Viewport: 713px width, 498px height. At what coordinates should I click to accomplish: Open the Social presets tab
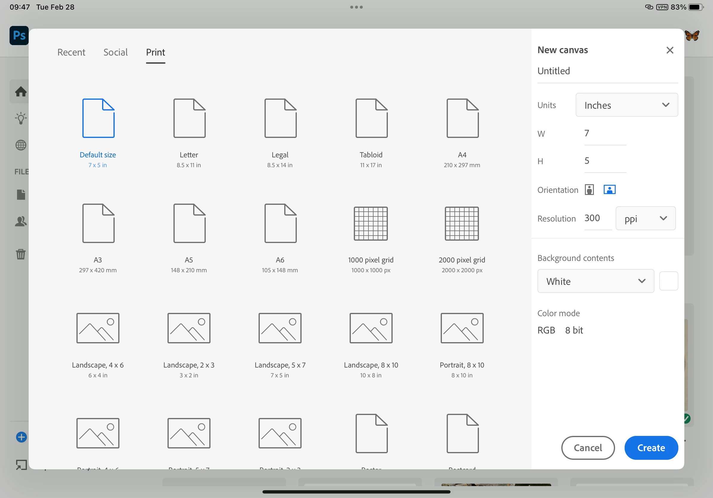click(116, 52)
